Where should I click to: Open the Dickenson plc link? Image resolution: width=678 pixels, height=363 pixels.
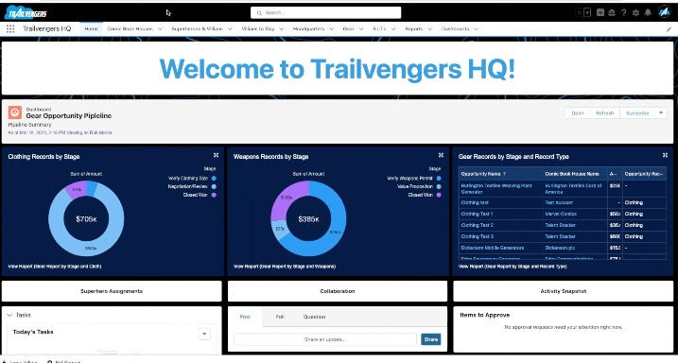pyautogui.click(x=560, y=248)
